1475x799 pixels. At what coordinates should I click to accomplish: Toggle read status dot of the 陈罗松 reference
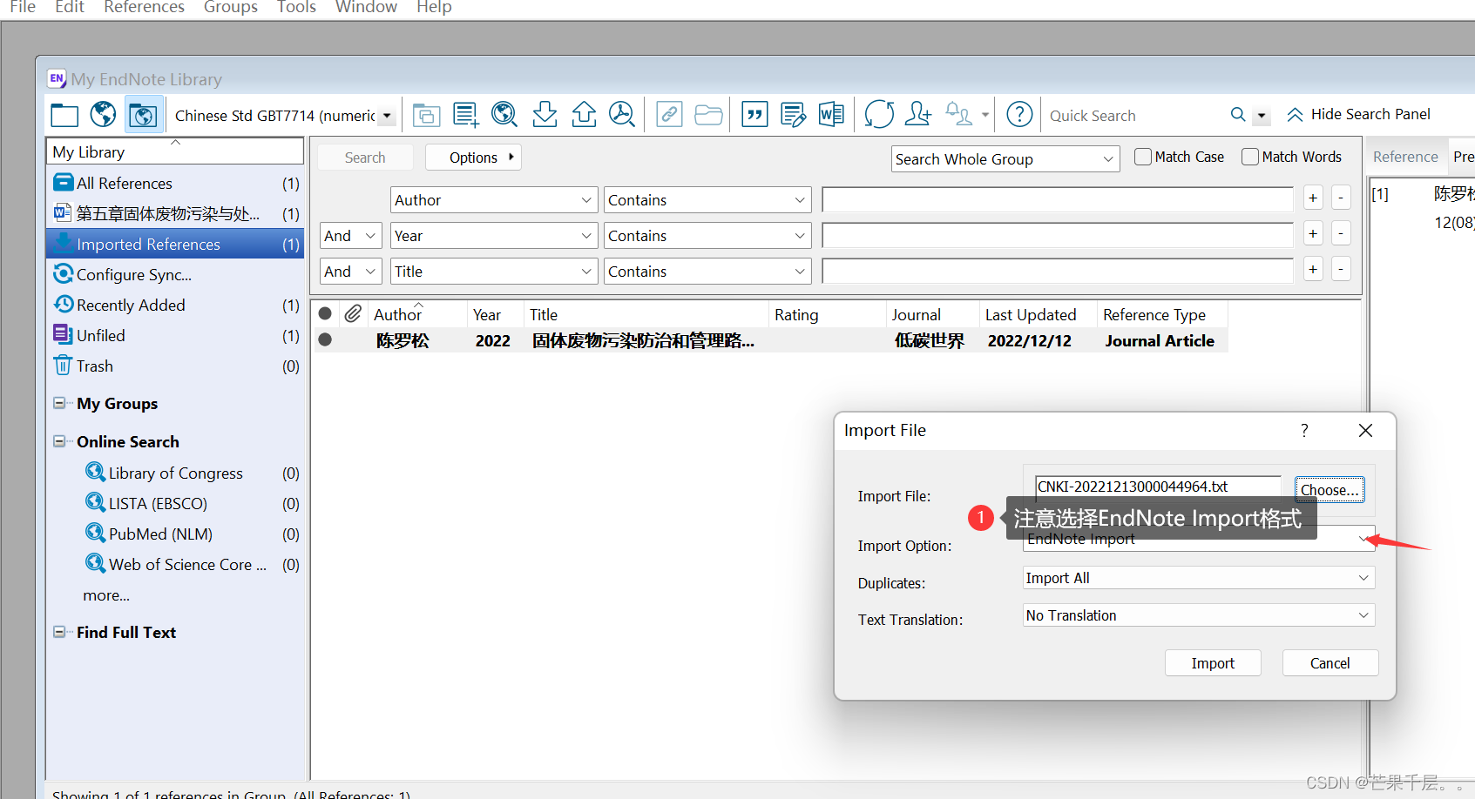(325, 339)
